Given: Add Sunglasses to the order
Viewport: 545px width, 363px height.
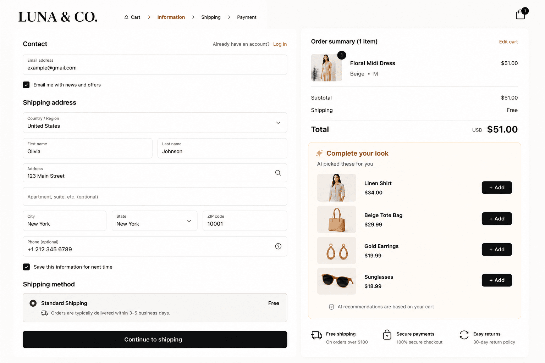Looking at the screenshot, I should click(497, 280).
